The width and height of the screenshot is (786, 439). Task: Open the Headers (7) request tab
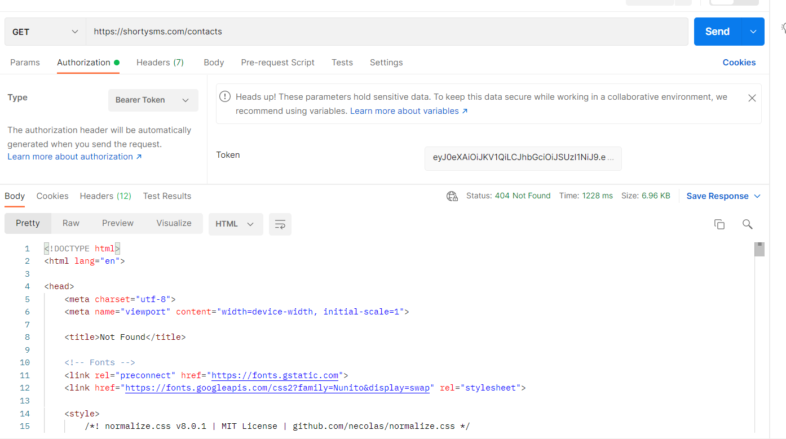coord(160,63)
